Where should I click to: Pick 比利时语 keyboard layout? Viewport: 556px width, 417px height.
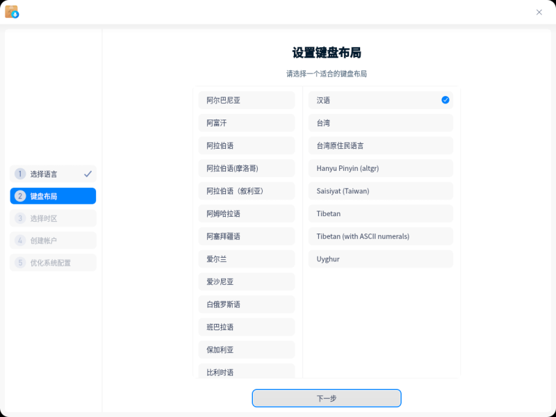247,371
